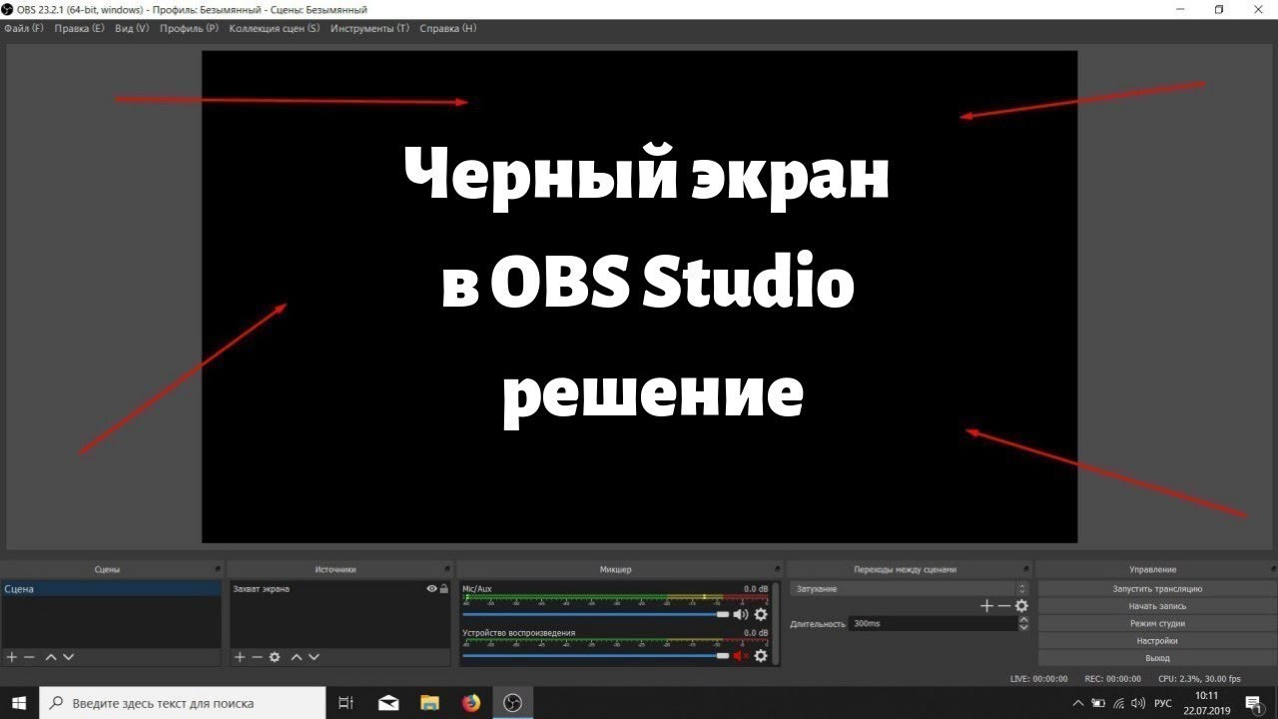The width and height of the screenshot is (1278, 719).
Task: Mute the Mic/Aux speaker icon
Action: tap(740, 614)
